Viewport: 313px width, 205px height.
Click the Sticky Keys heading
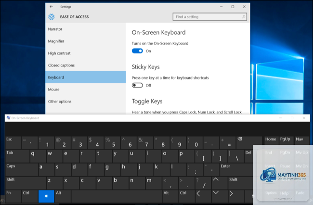[x=145, y=67]
